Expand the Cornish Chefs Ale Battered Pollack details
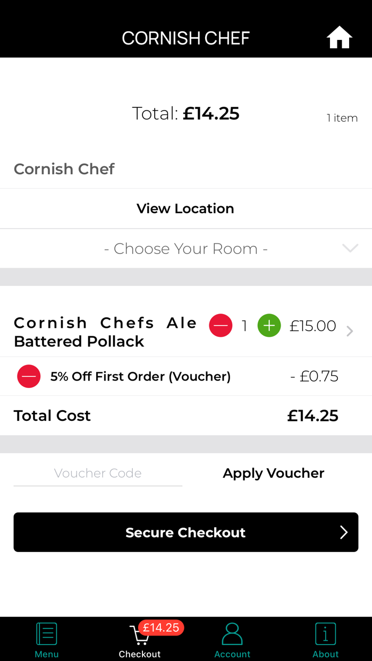This screenshot has height=661, width=372. coord(349,330)
